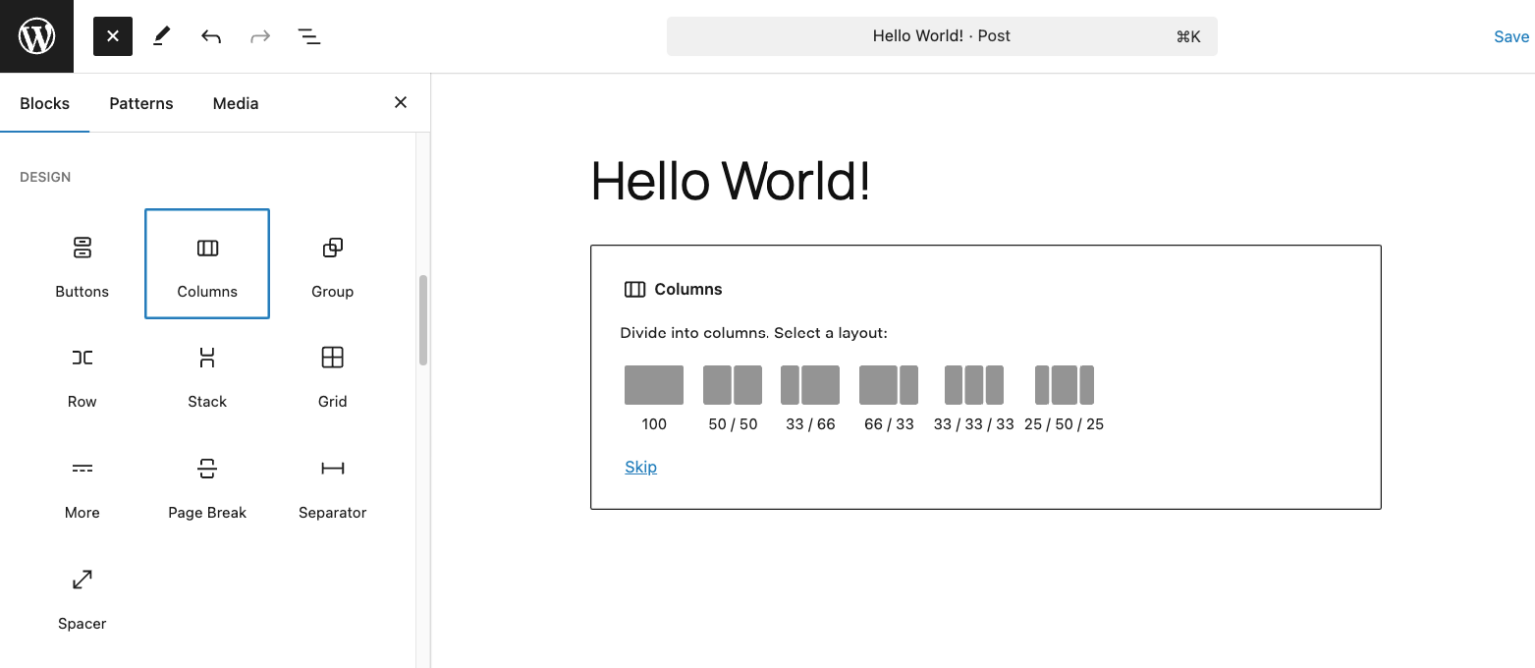Add a Grid block
This screenshot has height=668, width=1535.
coord(331,374)
